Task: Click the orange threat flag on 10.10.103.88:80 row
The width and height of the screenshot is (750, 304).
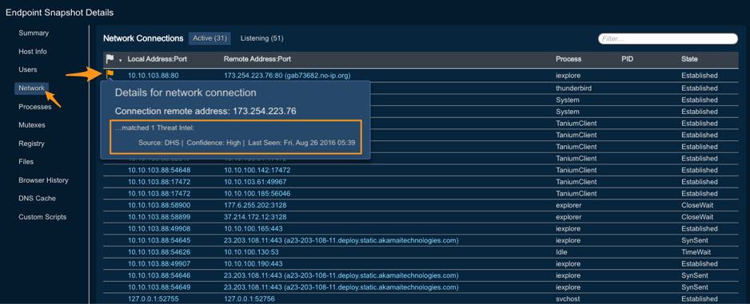Action: pyautogui.click(x=110, y=74)
